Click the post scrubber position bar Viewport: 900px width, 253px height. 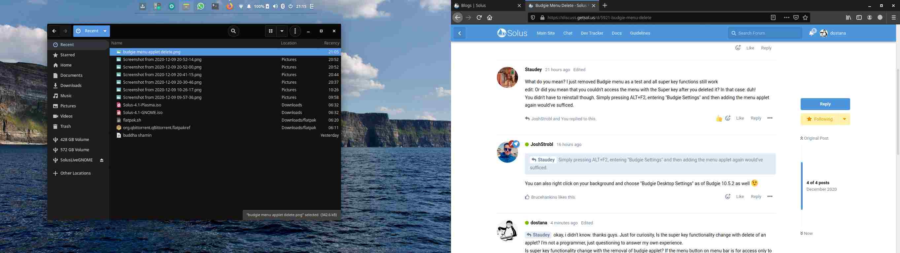pos(802,186)
